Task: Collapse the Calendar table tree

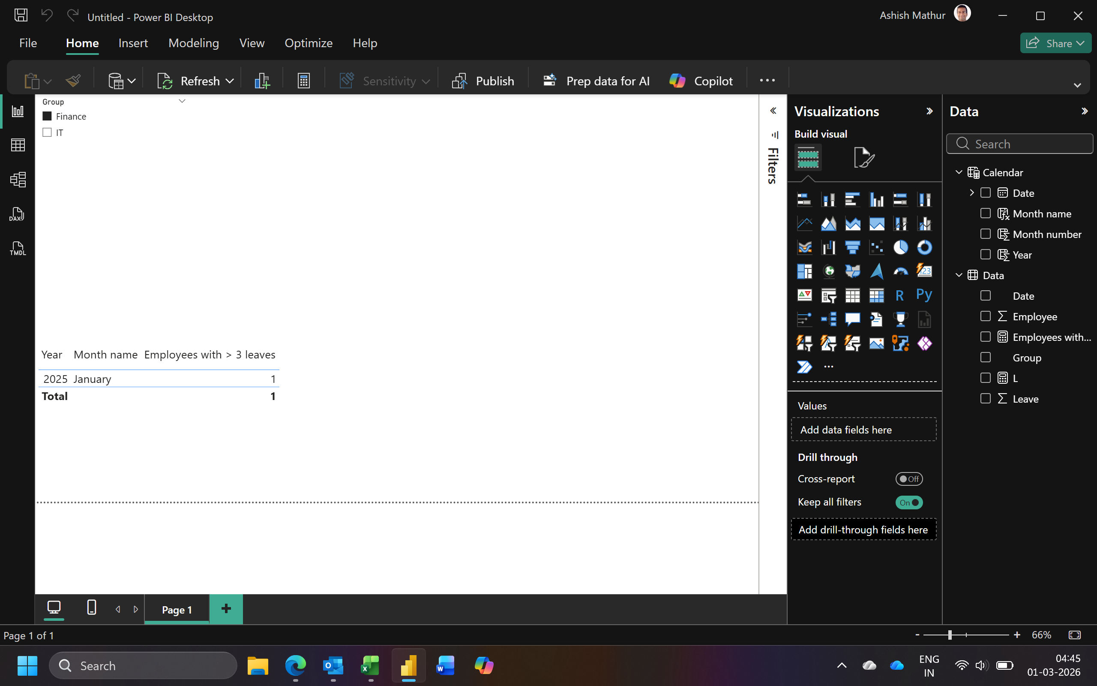Action: coord(959,172)
